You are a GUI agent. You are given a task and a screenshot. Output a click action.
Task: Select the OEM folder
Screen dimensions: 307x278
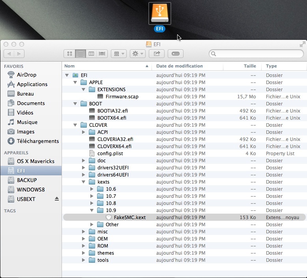coord(184,239)
